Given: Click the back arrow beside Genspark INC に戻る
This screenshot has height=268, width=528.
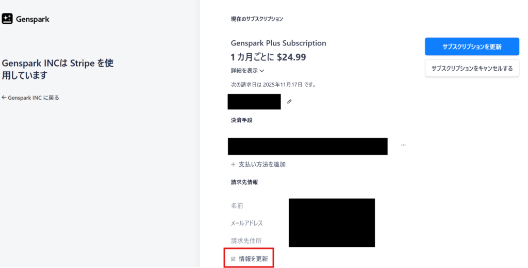Looking at the screenshot, I should tap(4, 98).
